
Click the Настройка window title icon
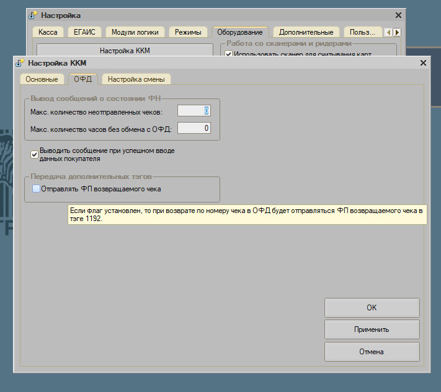(33, 15)
